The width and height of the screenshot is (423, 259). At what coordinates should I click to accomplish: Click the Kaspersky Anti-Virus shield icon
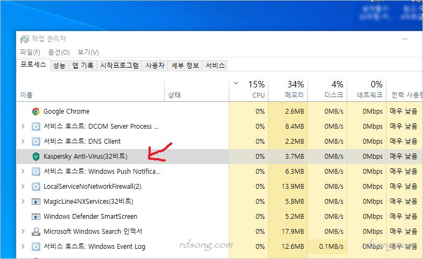coord(36,157)
